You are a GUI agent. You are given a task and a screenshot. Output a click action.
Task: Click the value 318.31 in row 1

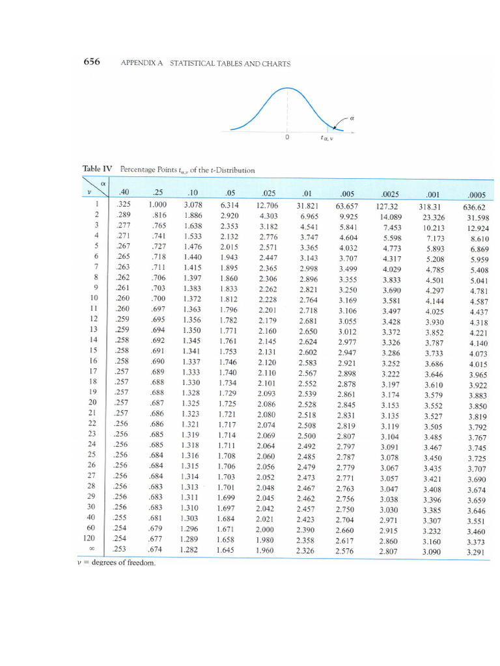click(x=430, y=207)
